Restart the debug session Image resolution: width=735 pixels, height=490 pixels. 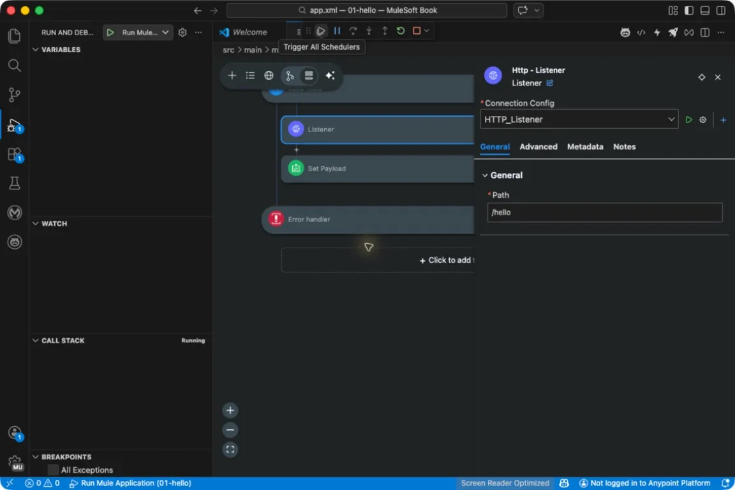point(401,31)
